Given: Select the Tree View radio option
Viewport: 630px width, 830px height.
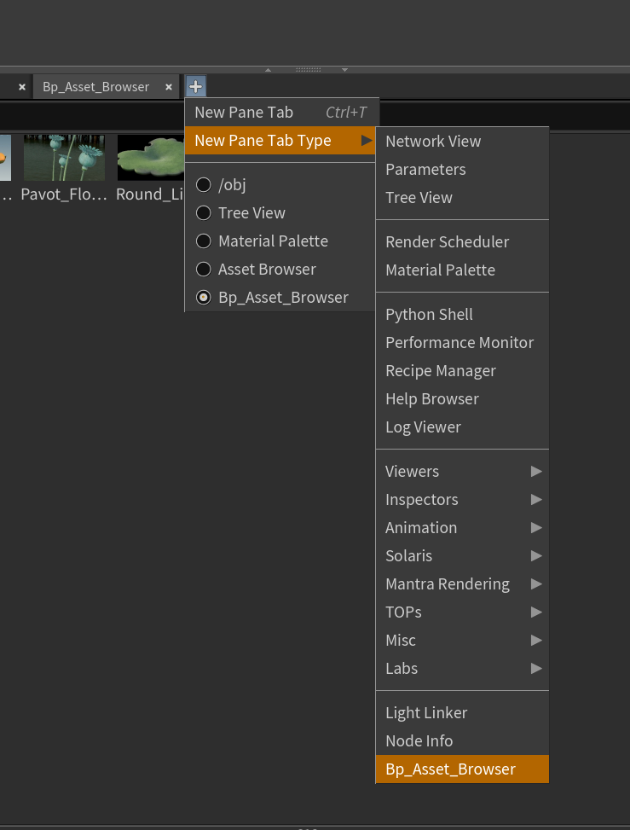Looking at the screenshot, I should (204, 213).
